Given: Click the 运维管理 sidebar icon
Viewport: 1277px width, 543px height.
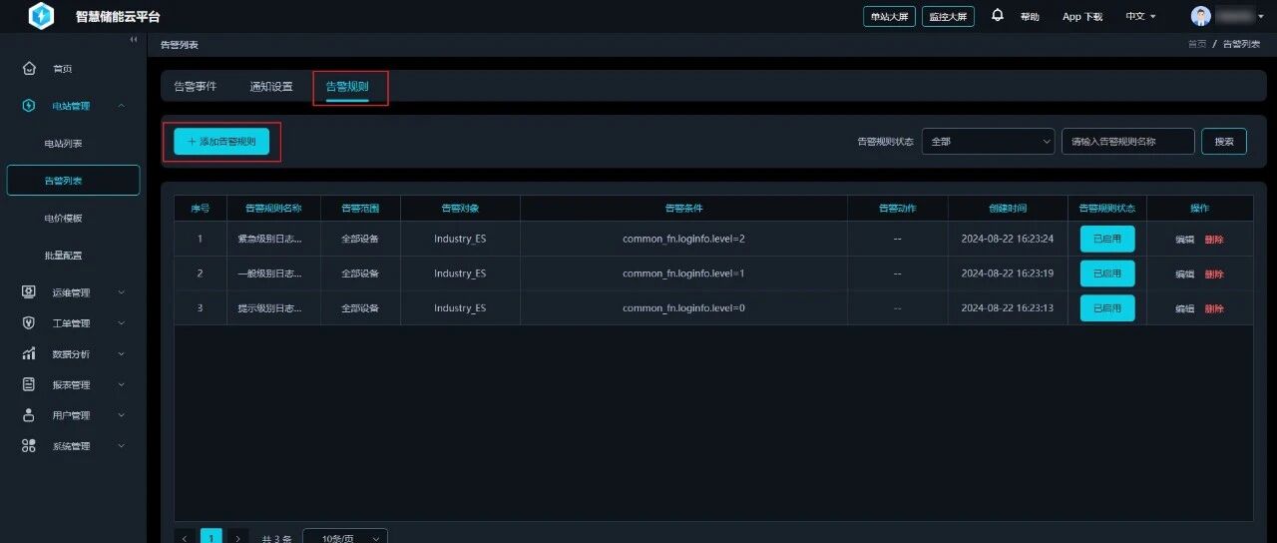Looking at the screenshot, I should 29,292.
